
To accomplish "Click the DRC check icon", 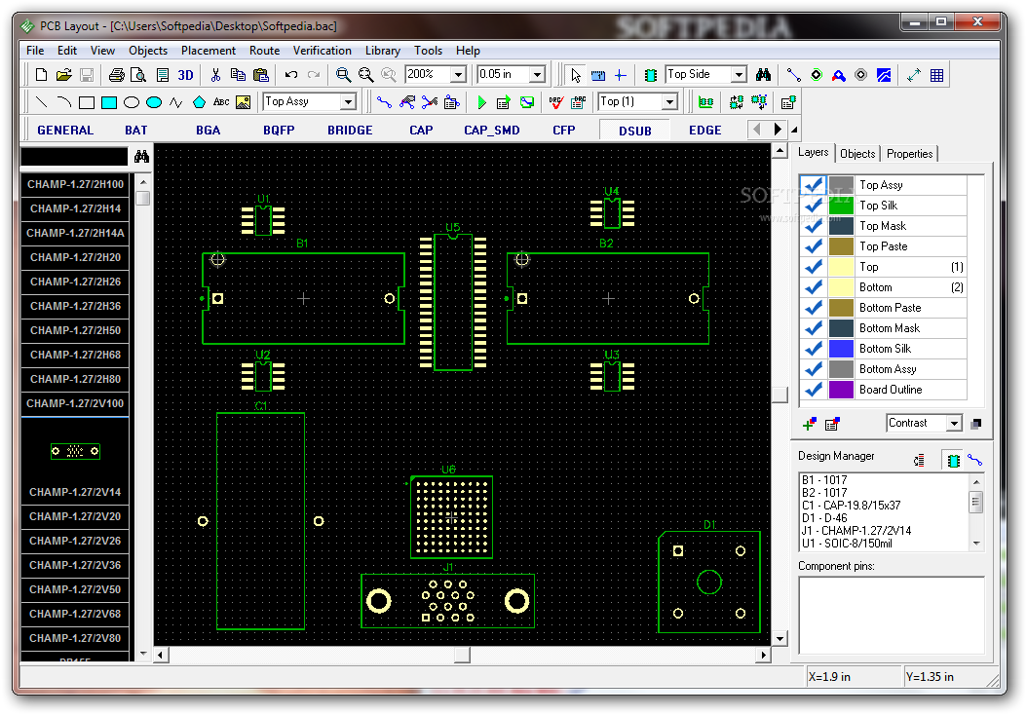I will pos(556,102).
